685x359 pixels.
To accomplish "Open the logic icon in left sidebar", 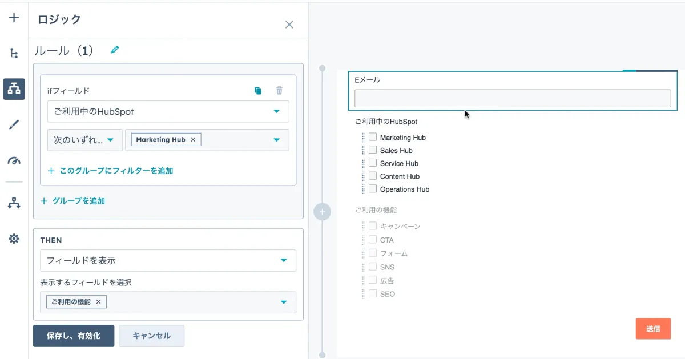I will pyautogui.click(x=14, y=89).
